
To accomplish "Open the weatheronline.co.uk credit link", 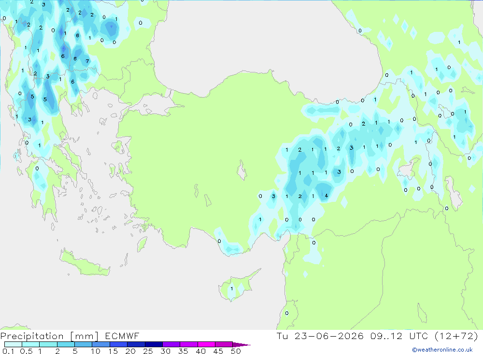I will (x=442, y=350).
